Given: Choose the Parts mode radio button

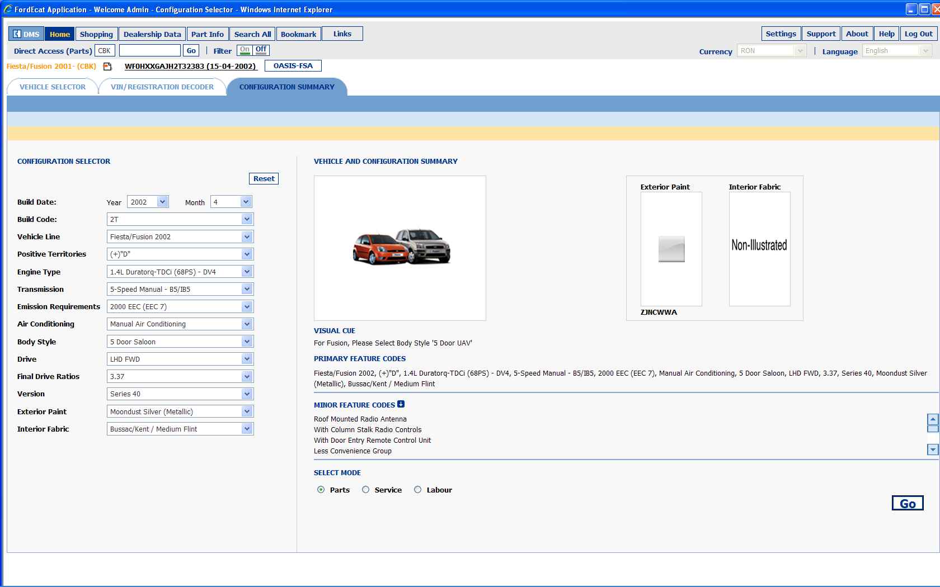Looking at the screenshot, I should click(x=321, y=490).
